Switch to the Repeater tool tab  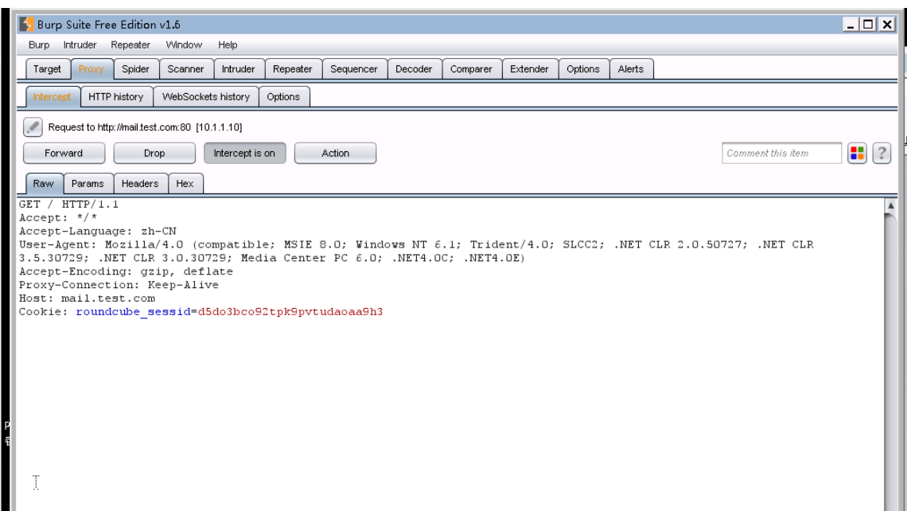tap(293, 69)
